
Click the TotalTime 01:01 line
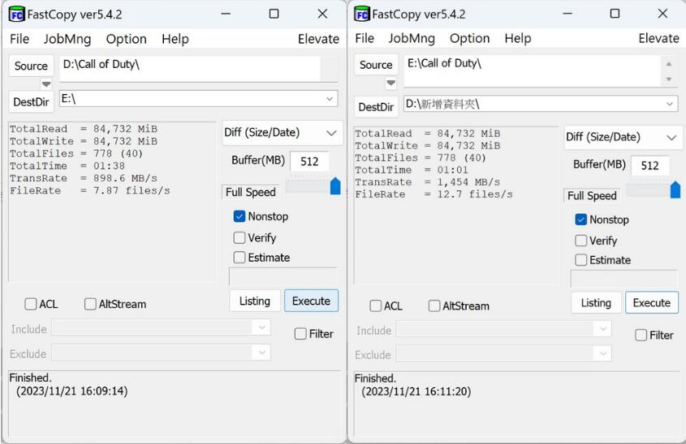(x=412, y=170)
